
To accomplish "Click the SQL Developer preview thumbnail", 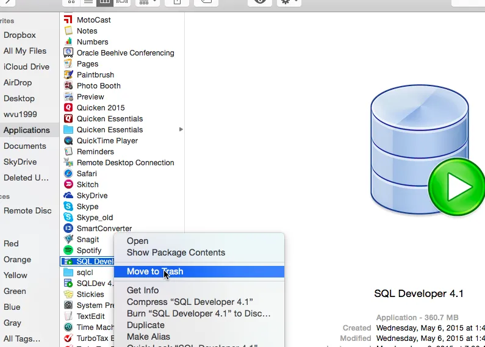I will 428,150.
